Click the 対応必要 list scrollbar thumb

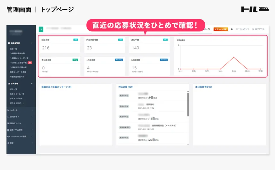coord(188,104)
